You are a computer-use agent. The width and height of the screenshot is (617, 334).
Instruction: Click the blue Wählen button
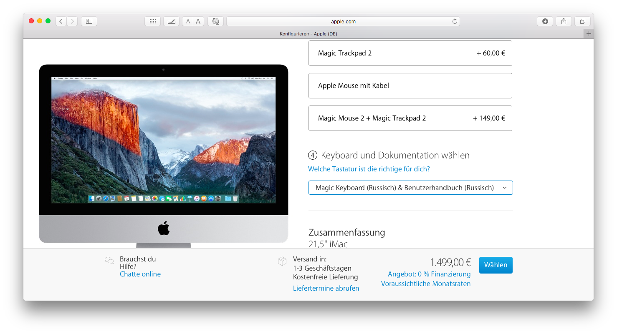click(x=496, y=265)
